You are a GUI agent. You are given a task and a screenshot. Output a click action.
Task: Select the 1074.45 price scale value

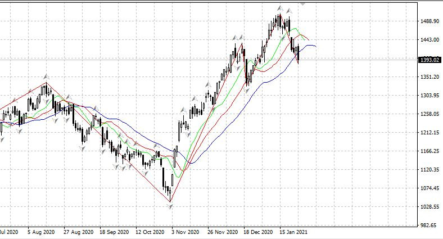coord(430,188)
